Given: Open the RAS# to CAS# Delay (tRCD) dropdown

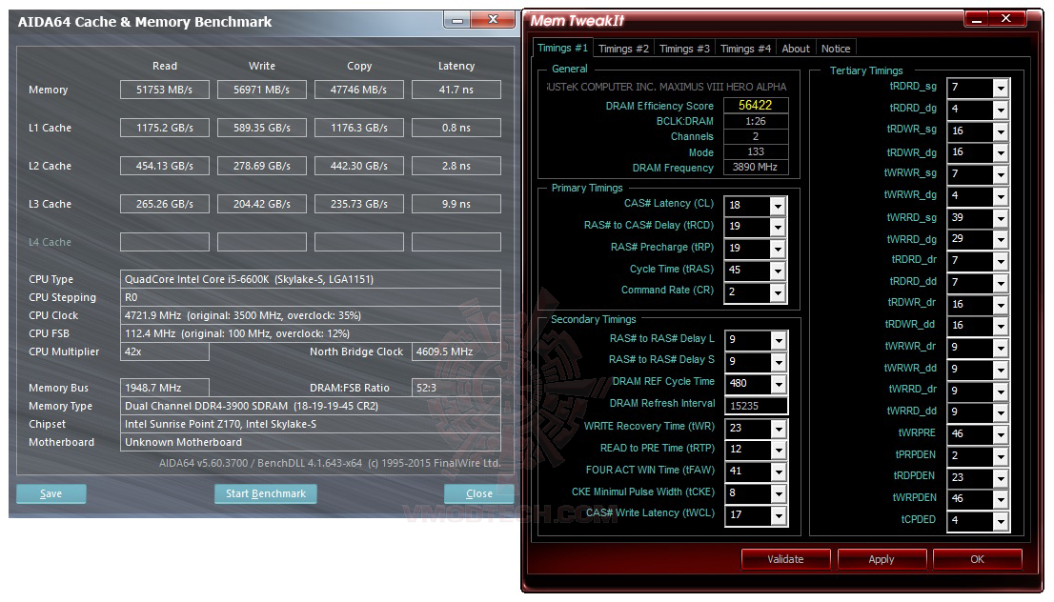Looking at the screenshot, I should [x=777, y=227].
